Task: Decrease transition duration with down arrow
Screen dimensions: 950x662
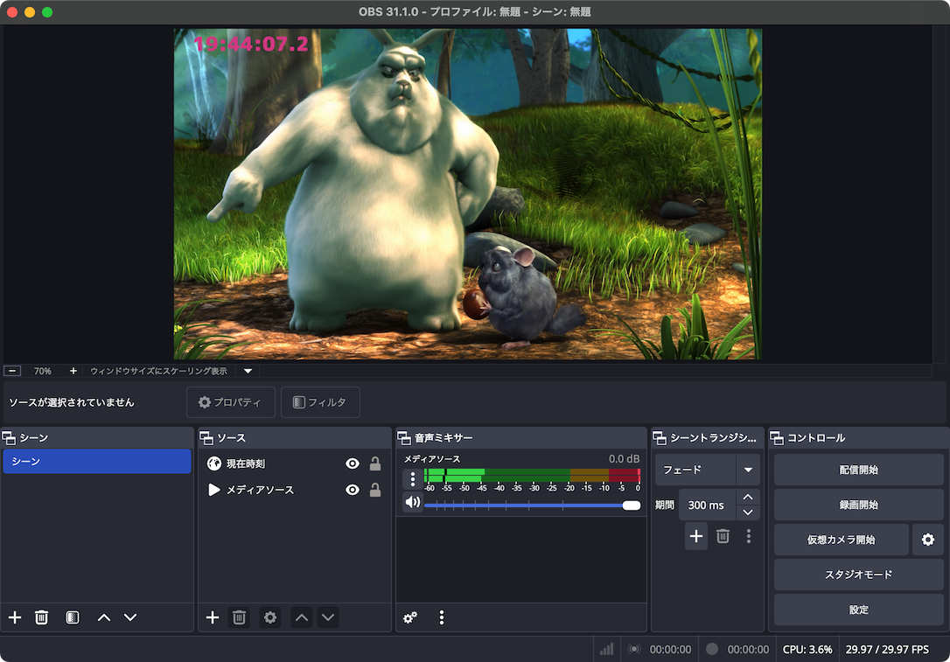Action: [x=748, y=512]
